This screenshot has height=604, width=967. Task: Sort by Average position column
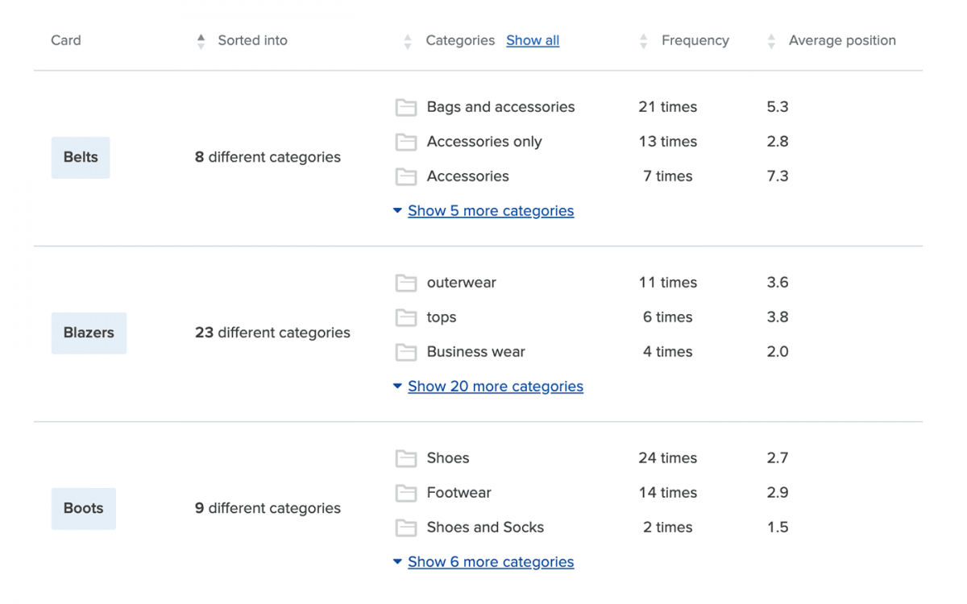point(771,41)
